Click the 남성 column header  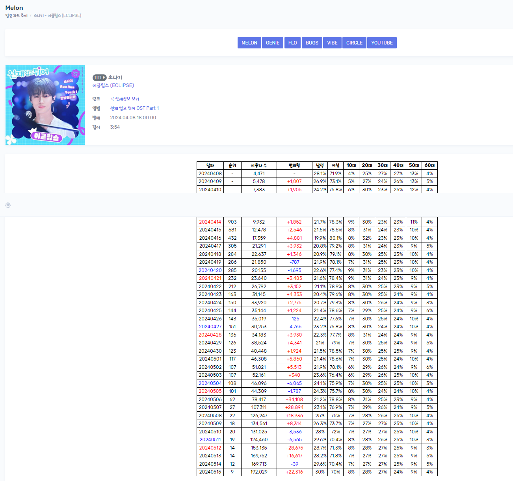(320, 166)
